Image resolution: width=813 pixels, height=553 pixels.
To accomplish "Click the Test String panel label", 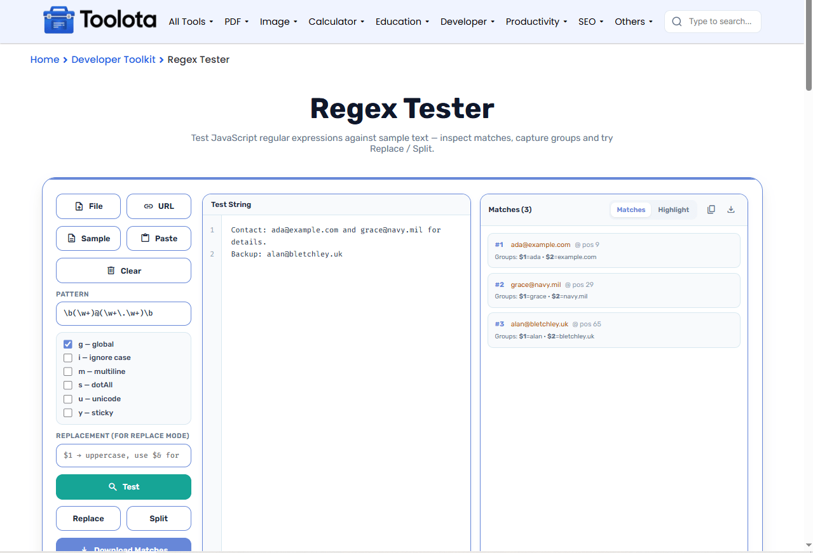I will click(x=231, y=204).
